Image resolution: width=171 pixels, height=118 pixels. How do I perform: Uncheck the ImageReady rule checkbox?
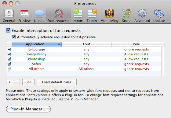pyautogui.click(x=9, y=54)
